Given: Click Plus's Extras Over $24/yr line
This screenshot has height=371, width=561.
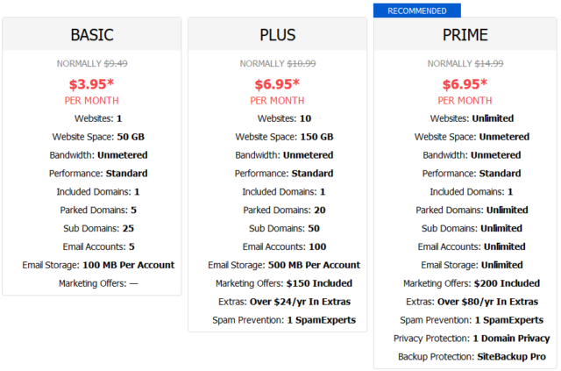Looking at the screenshot, I should point(284,302).
